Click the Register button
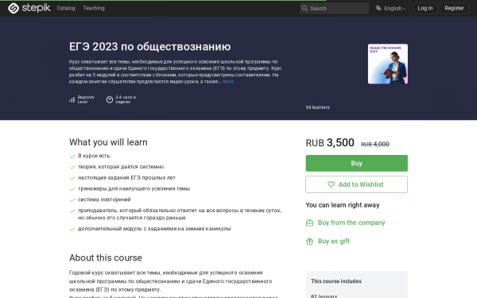The width and height of the screenshot is (477, 298). (x=454, y=8)
